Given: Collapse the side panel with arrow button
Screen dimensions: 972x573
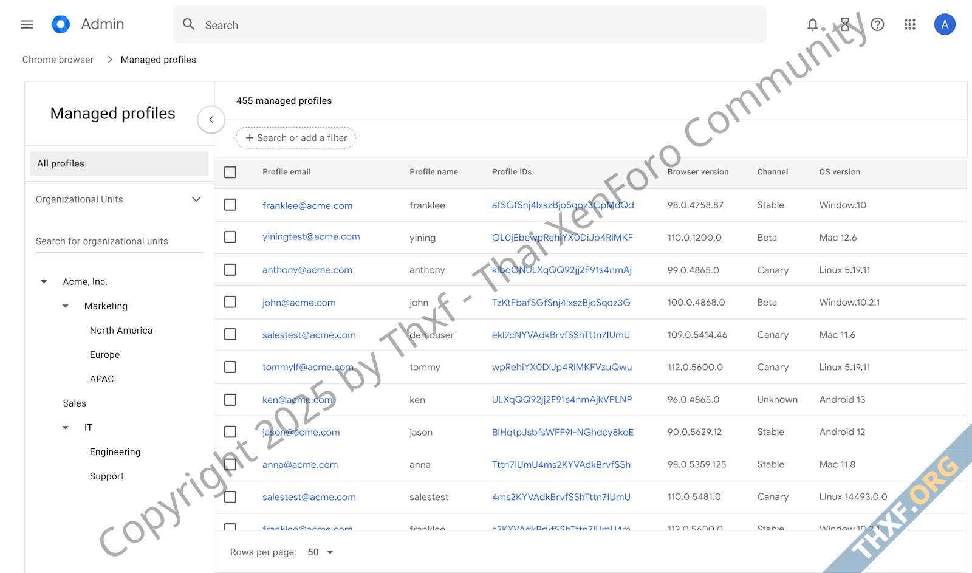Looking at the screenshot, I should 211,120.
